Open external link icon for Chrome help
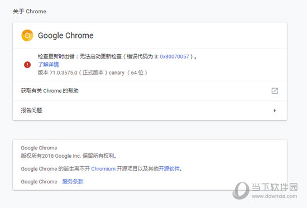The width and height of the screenshot is (307, 208). point(275,91)
